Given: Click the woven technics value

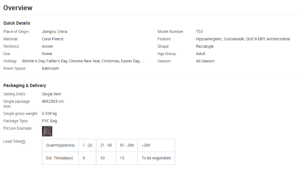Looking at the screenshot, I should 48,47.
